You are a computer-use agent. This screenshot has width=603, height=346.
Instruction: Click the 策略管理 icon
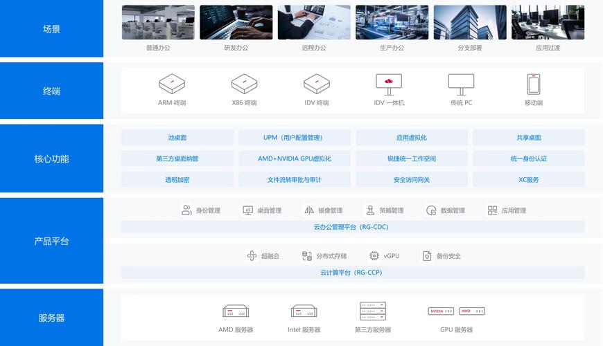coord(370,210)
